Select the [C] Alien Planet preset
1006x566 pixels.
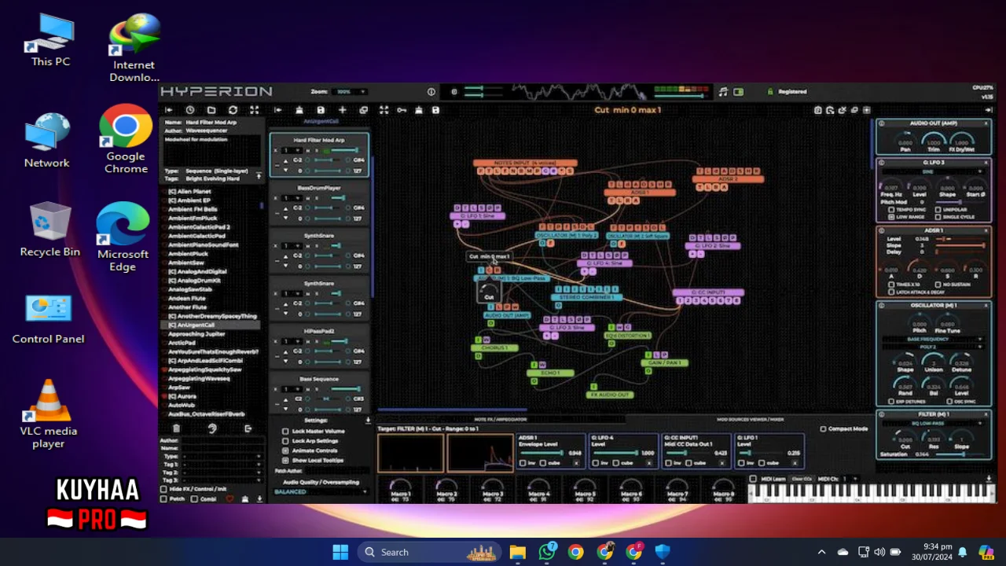[189, 191]
